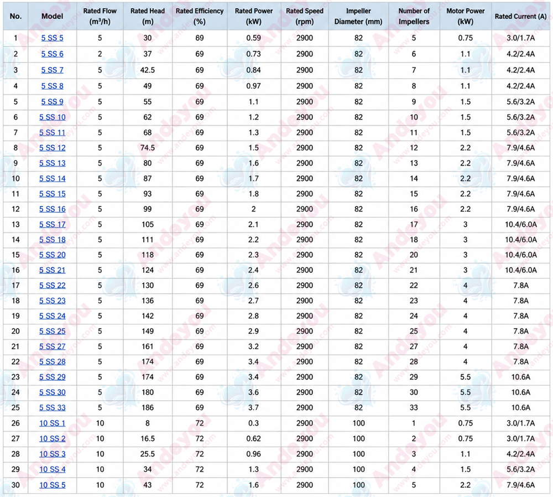
Task: Click the 10 SS 5 link
Action: point(52,485)
